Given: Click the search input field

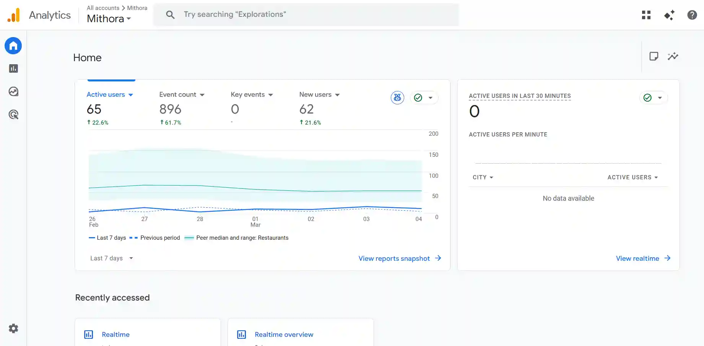Looking at the screenshot, I should [x=306, y=15].
